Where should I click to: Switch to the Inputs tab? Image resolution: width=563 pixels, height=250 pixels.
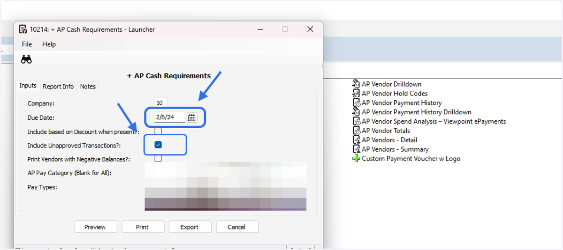coord(28,86)
